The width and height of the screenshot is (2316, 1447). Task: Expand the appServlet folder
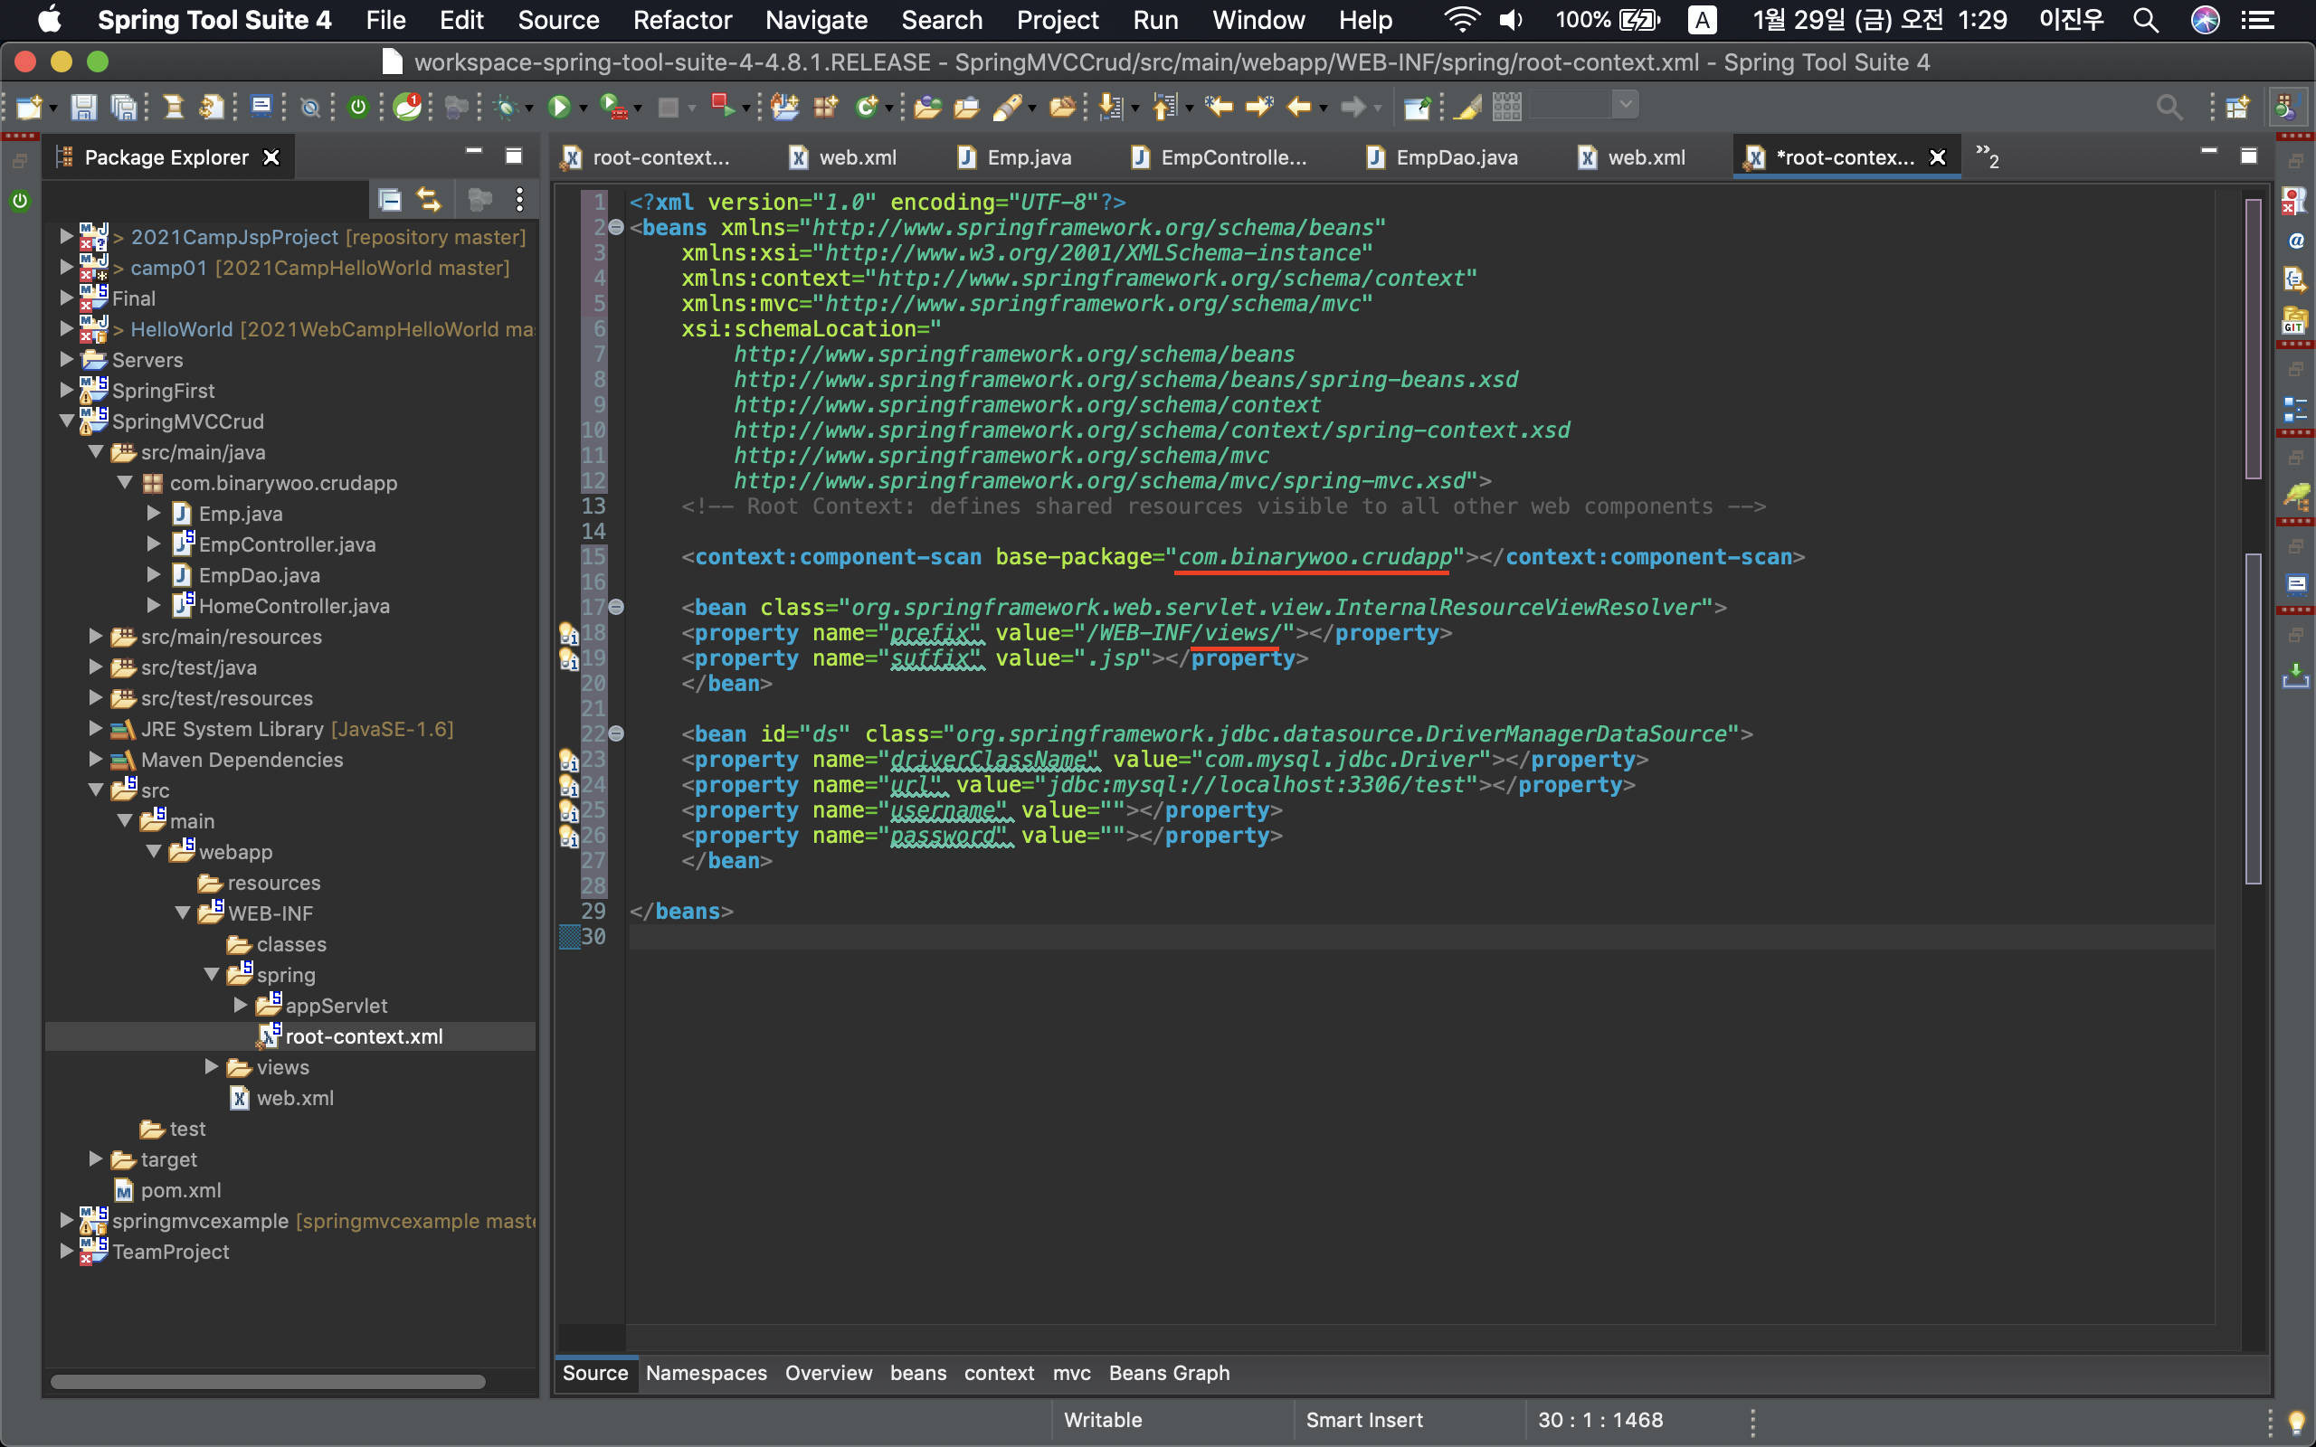(241, 1005)
